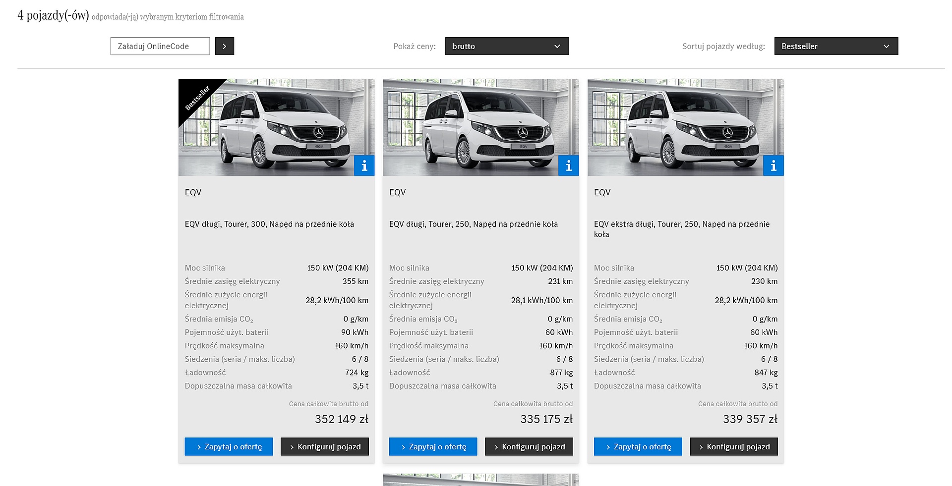Click payload value '724 kg'
This screenshot has width=952, height=486.
[x=357, y=372]
